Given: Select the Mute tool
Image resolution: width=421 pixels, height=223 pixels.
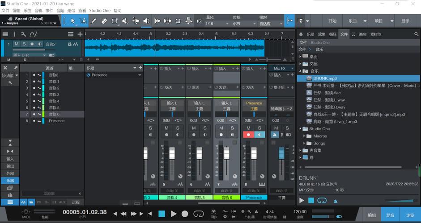Looking at the screenshot, I should pos(125,21).
